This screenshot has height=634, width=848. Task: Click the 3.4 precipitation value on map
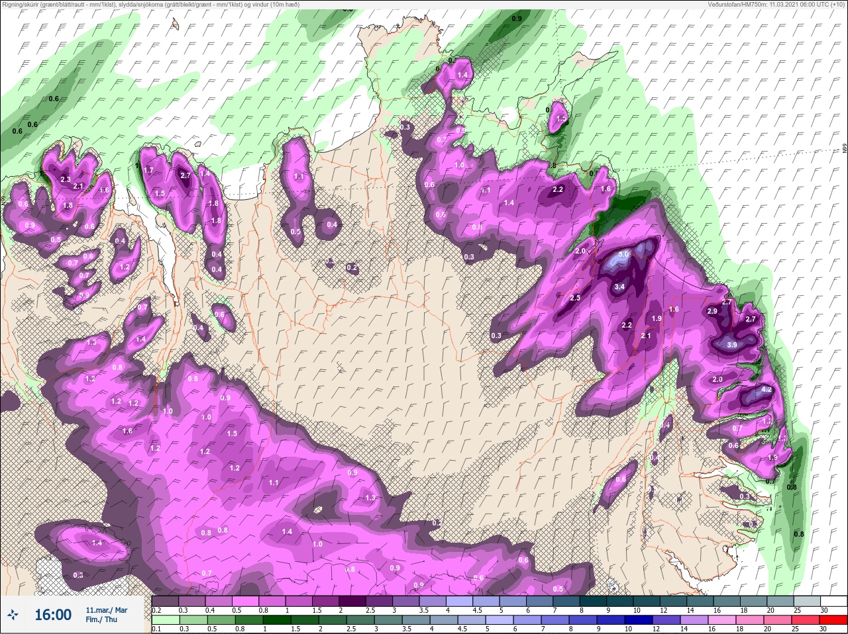click(619, 287)
